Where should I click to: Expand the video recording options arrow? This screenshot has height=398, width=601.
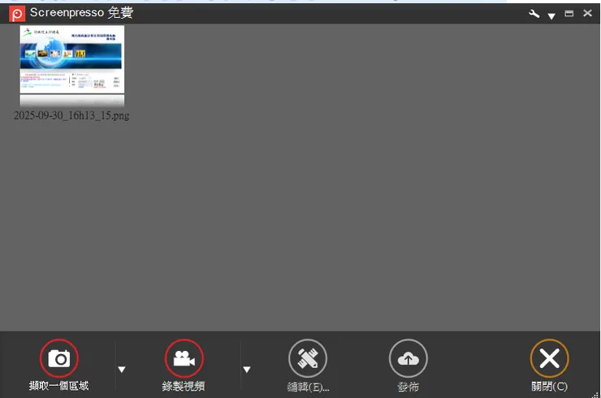tap(247, 370)
